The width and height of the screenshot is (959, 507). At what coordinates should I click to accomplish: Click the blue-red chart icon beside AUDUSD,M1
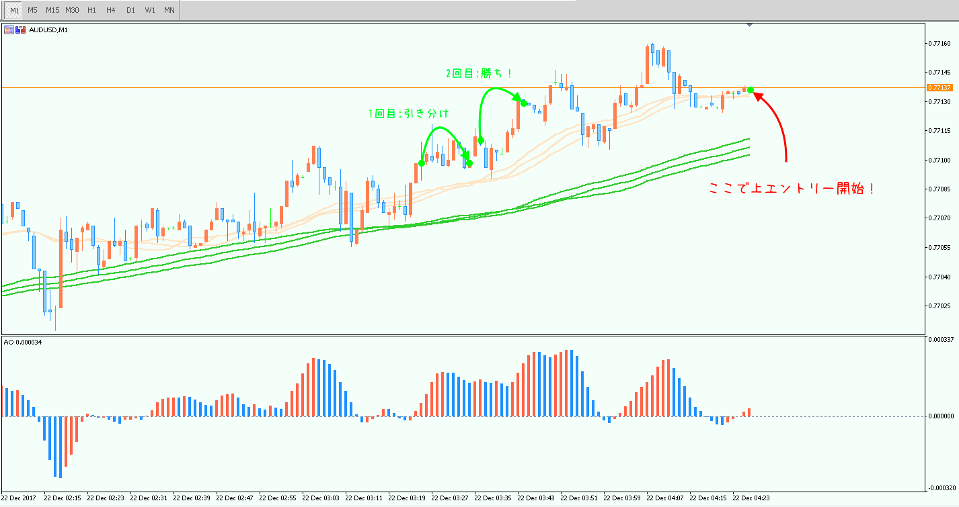(22, 30)
